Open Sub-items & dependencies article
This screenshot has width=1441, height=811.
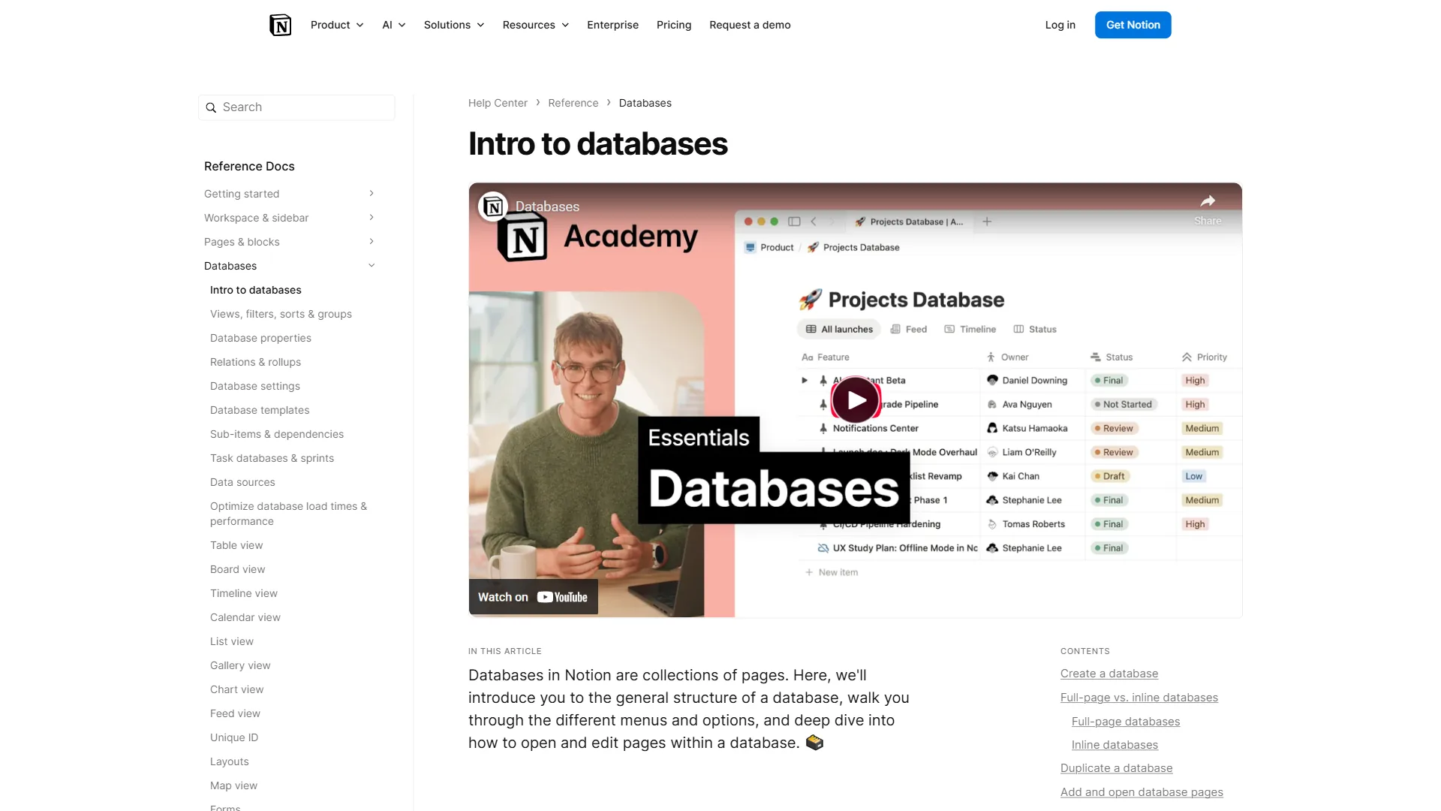click(277, 434)
